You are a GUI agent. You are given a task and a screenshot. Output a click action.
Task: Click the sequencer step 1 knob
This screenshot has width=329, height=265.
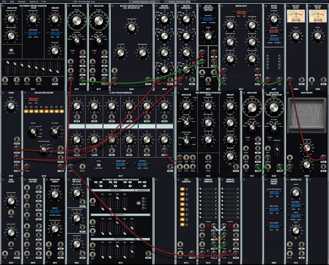click(77, 106)
